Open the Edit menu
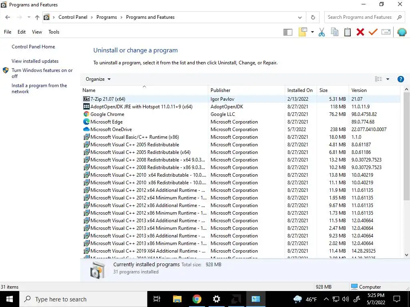The width and height of the screenshot is (410, 307). [22, 32]
